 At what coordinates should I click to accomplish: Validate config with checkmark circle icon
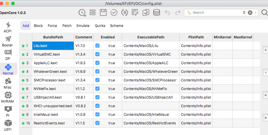(114, 13)
